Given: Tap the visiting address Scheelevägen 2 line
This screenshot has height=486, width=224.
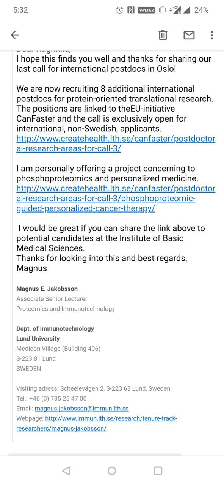Looking at the screenshot, I should [93, 388].
